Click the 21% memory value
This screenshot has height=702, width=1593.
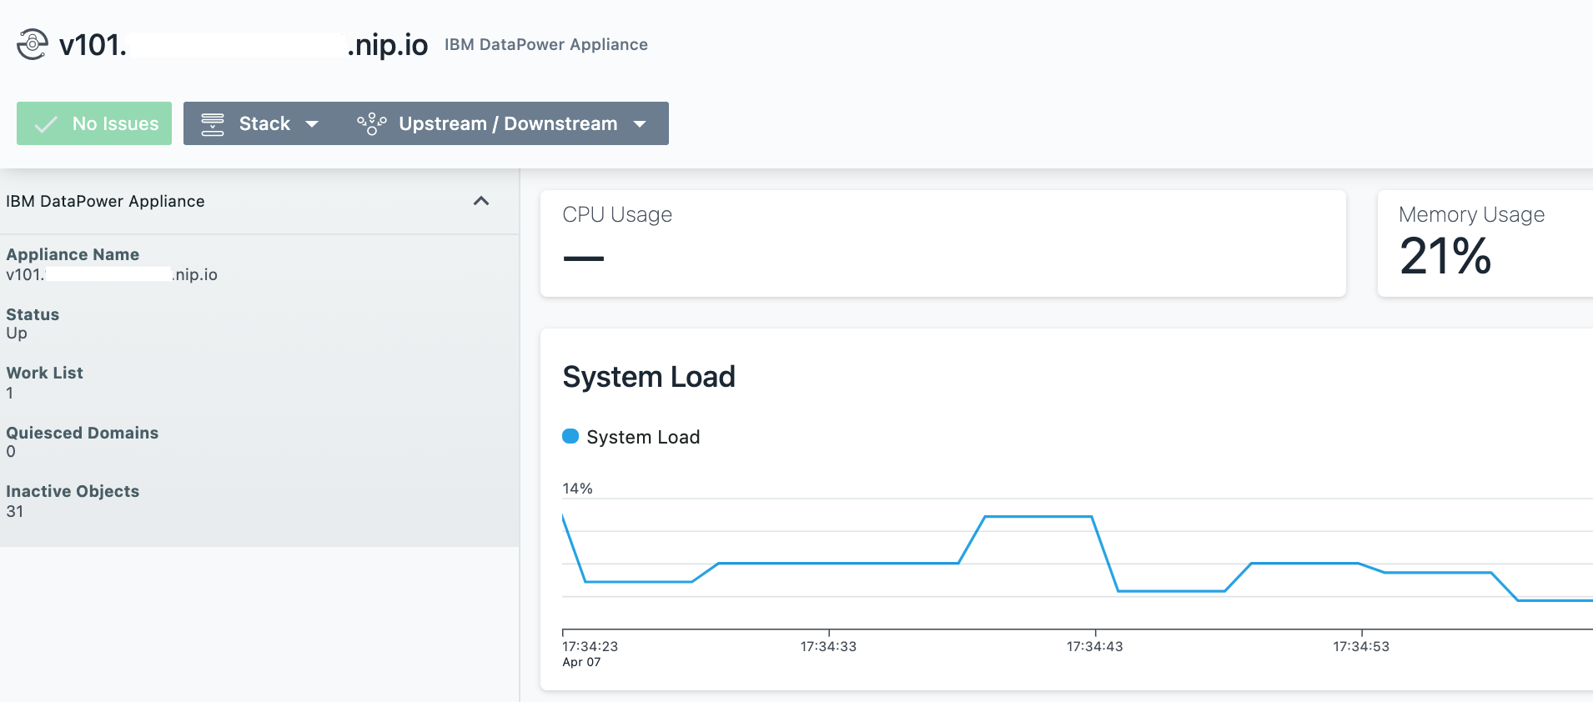tap(1445, 255)
